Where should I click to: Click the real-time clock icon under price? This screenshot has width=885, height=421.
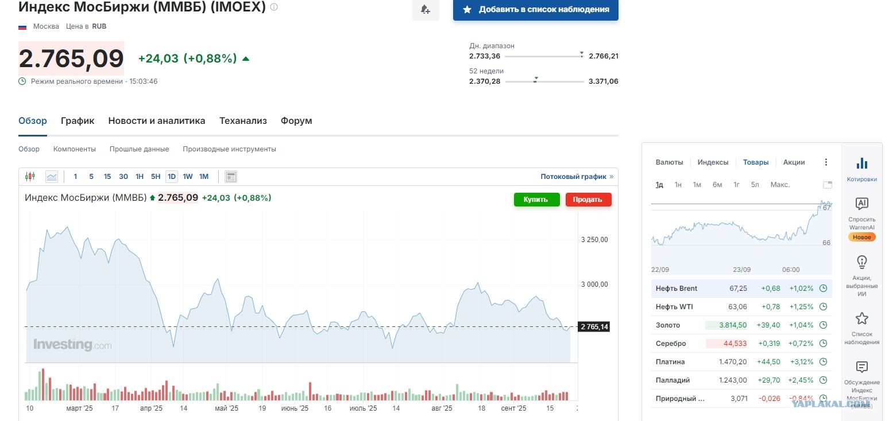(22, 81)
